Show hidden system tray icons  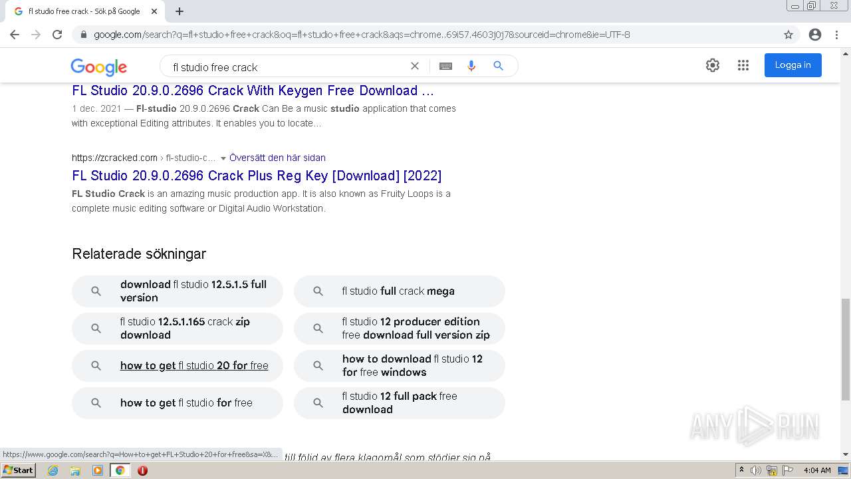[741, 470]
